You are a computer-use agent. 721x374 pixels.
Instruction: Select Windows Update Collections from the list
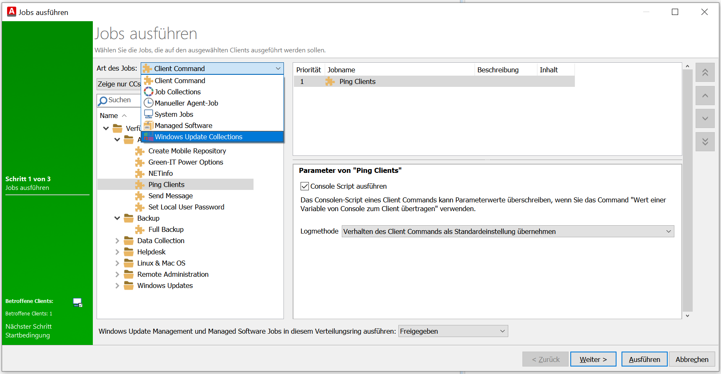[x=199, y=137]
